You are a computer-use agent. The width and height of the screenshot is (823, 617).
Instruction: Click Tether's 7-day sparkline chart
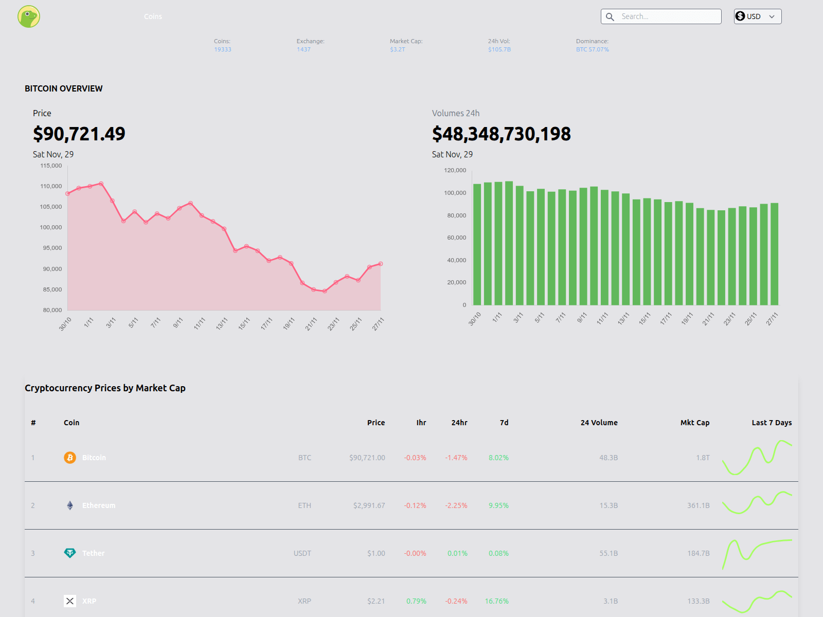point(757,554)
